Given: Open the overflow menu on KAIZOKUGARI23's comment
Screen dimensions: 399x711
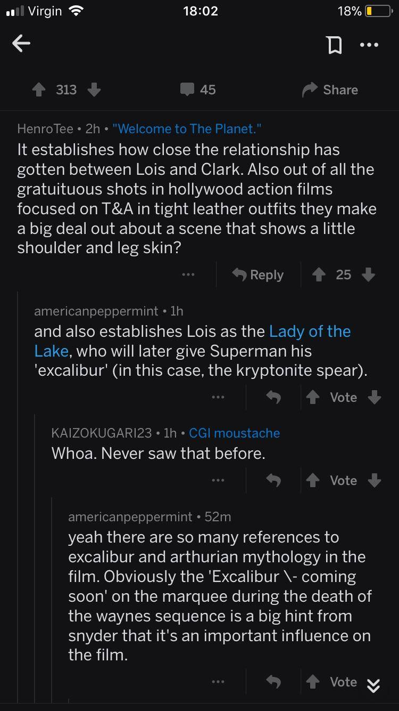Looking at the screenshot, I should [x=219, y=480].
